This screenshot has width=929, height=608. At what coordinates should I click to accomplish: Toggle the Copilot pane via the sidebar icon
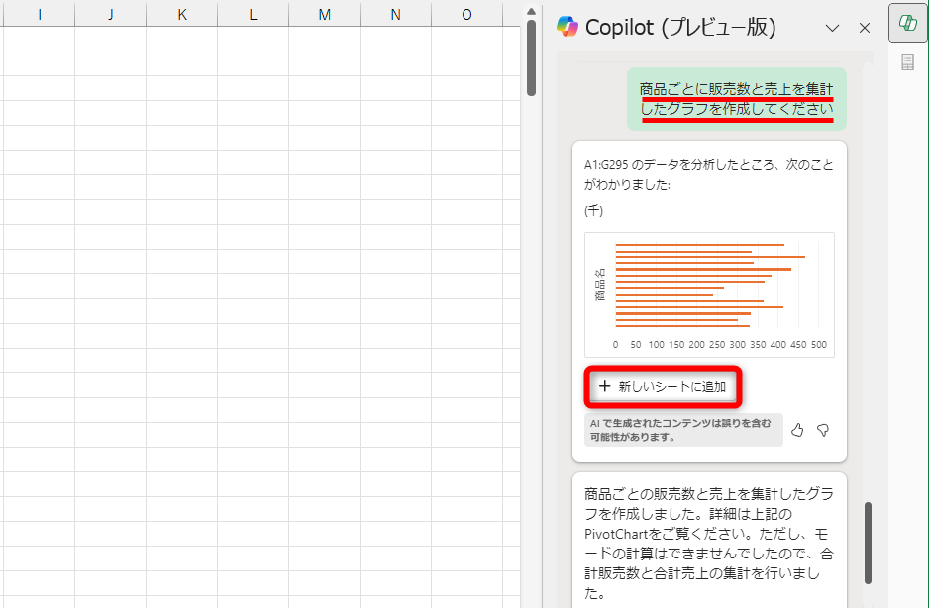tap(907, 23)
